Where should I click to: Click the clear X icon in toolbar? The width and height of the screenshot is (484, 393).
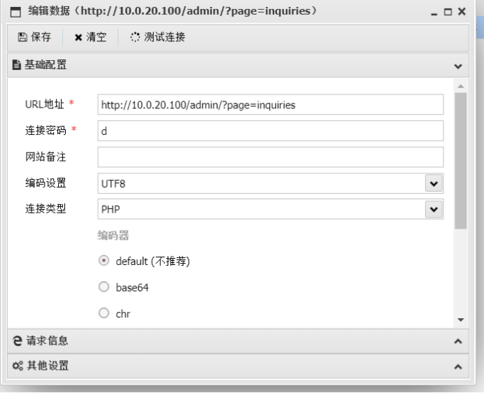point(78,37)
